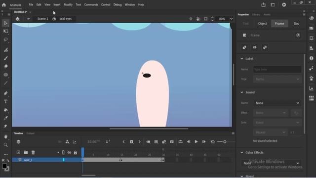
Task: Click the Quick Share icon
Action: 263,4
